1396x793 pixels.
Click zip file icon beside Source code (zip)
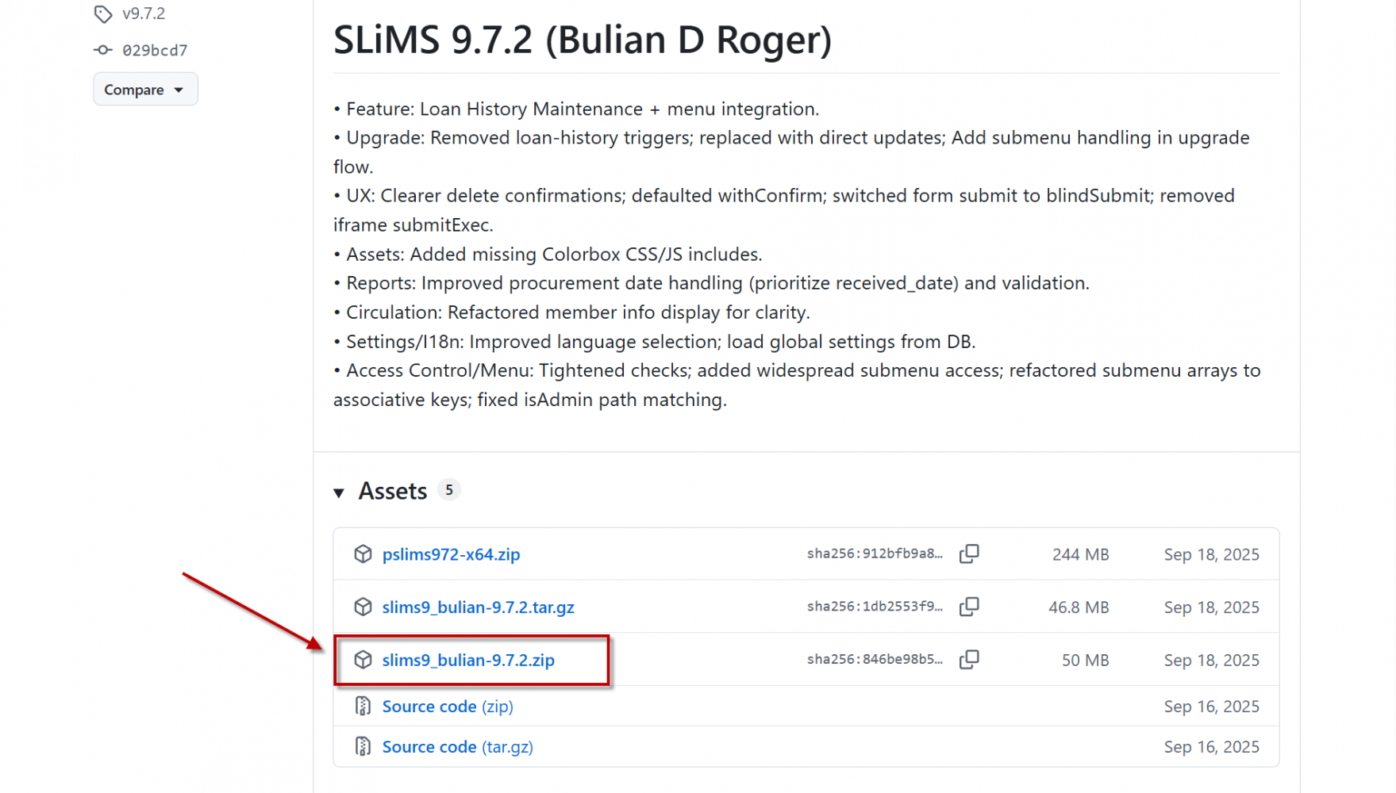click(x=363, y=706)
